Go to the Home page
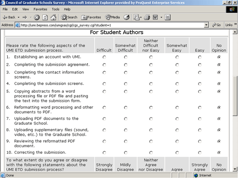This screenshot has width=238, height=178. coord(53,17)
